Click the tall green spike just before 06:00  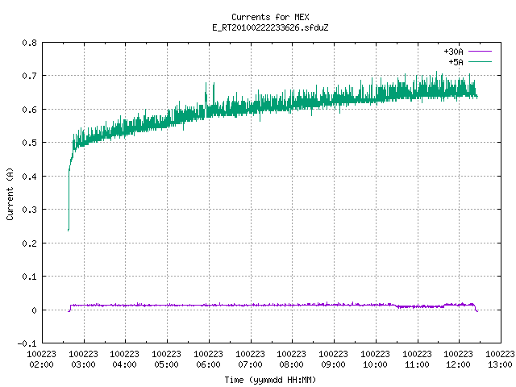click(x=206, y=95)
